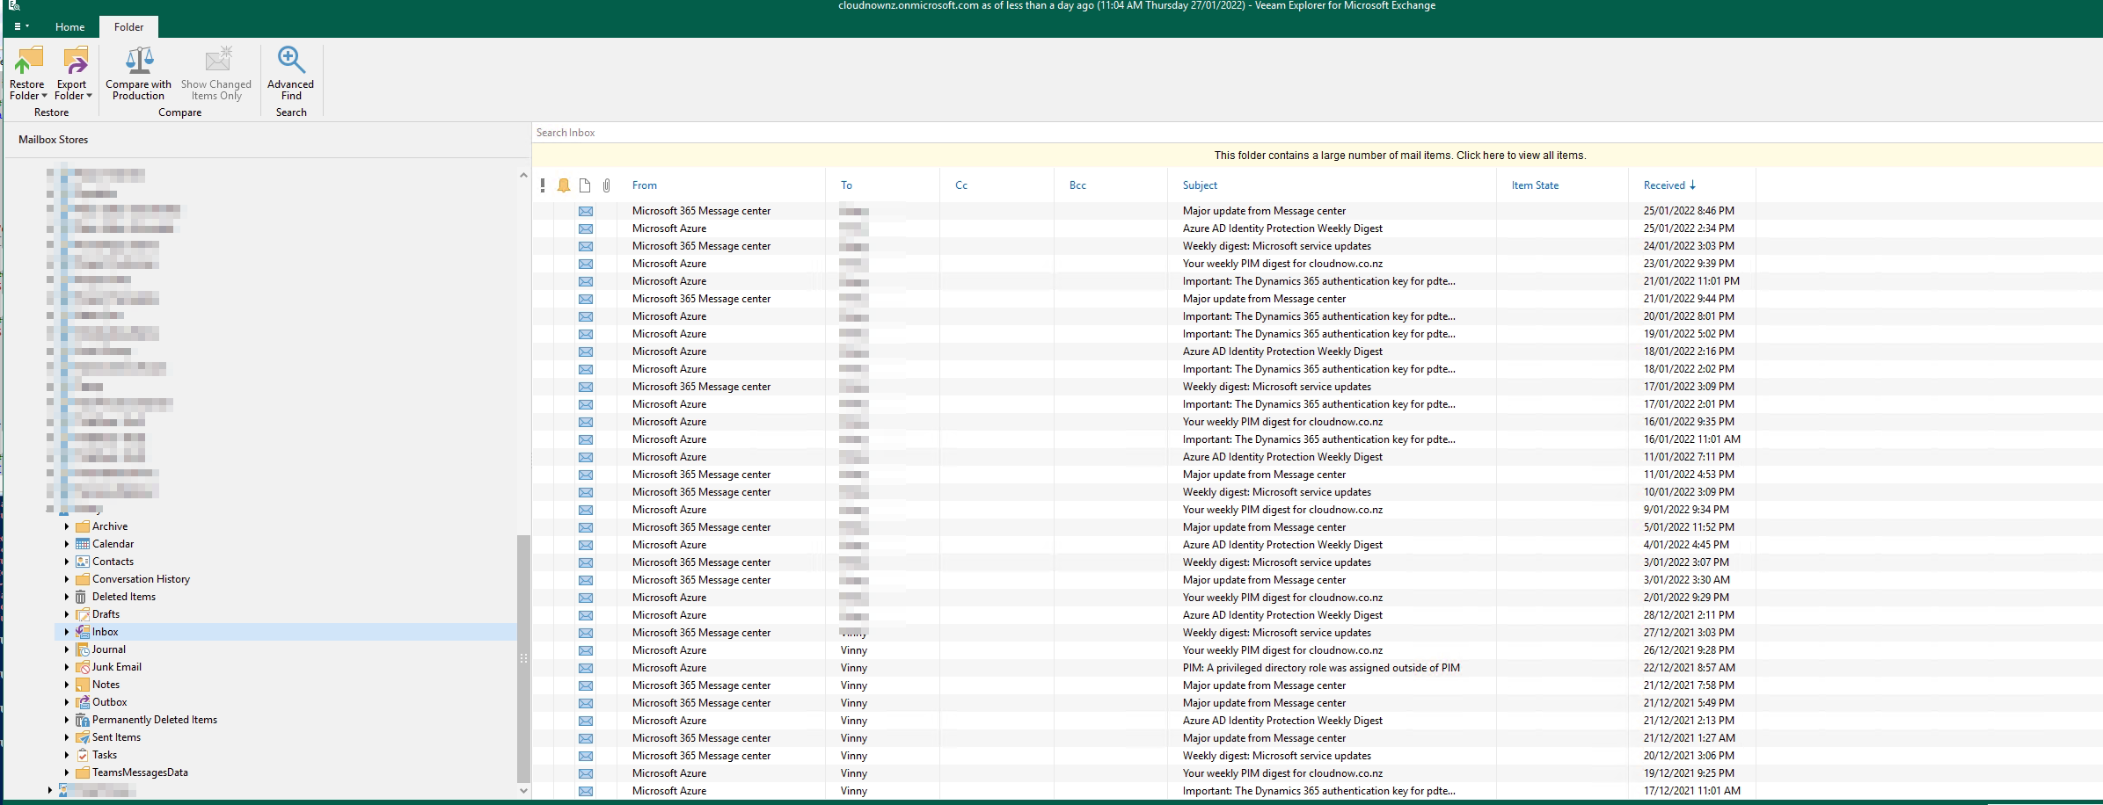Click Show Changed Items Only
The image size is (2103, 805).
[x=216, y=73]
